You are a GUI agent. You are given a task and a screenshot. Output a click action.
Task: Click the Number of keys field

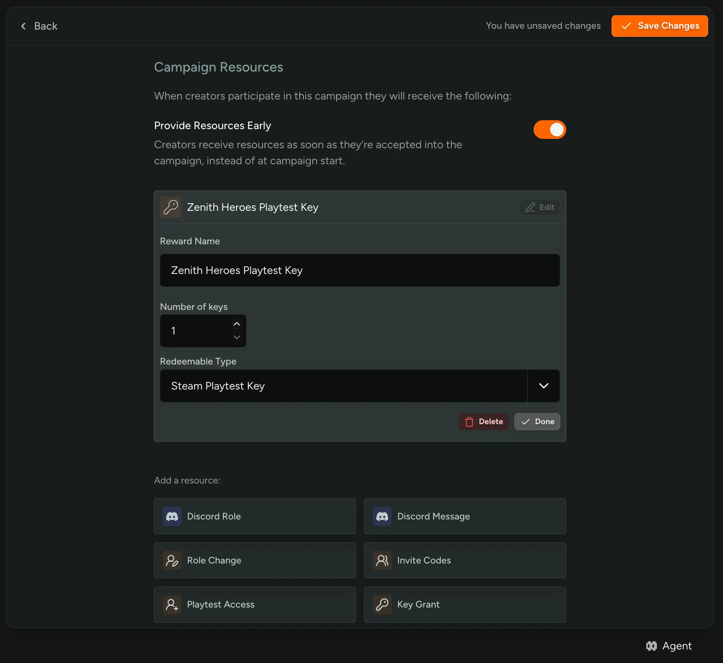coord(203,331)
